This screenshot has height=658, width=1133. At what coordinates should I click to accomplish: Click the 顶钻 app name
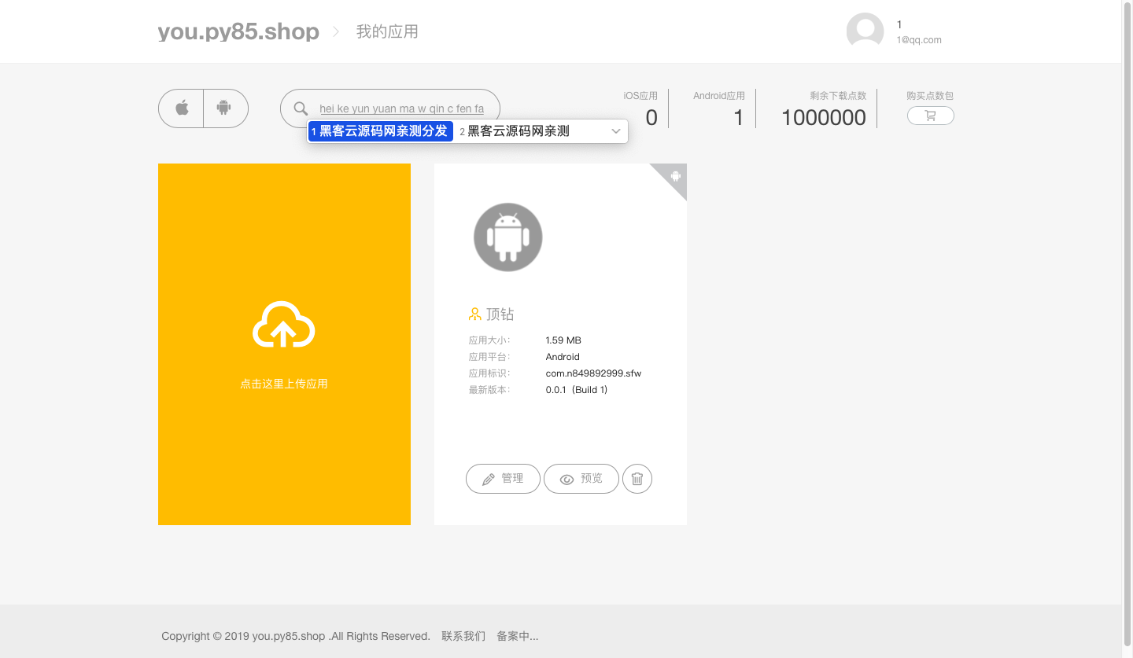pyautogui.click(x=500, y=314)
